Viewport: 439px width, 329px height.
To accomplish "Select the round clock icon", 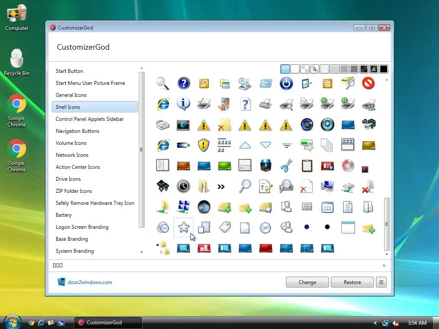I will [183, 186].
